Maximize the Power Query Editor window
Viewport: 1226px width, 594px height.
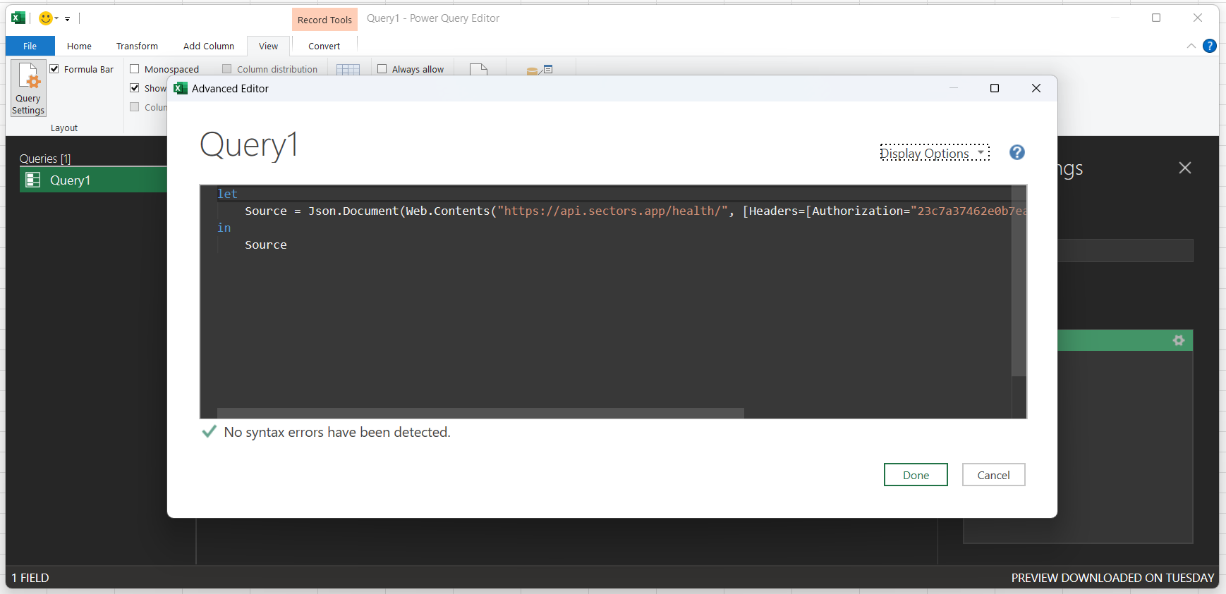(x=1156, y=18)
